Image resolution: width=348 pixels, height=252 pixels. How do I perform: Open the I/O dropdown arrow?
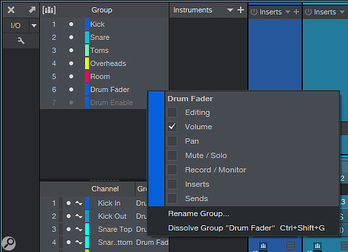click(34, 25)
